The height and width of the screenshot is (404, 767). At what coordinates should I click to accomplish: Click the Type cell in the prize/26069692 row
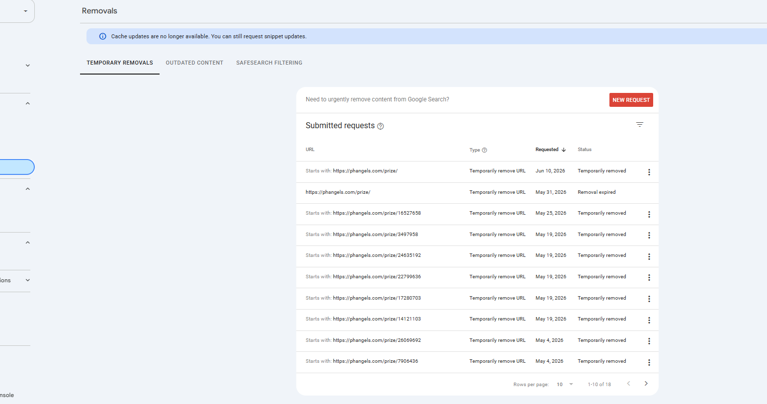497,340
